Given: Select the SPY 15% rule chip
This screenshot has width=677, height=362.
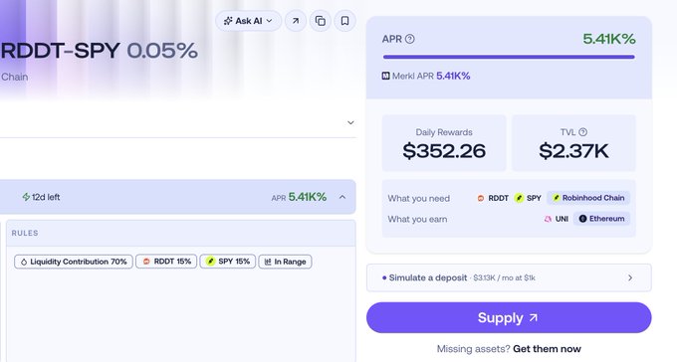Looking at the screenshot, I should pos(228,262).
